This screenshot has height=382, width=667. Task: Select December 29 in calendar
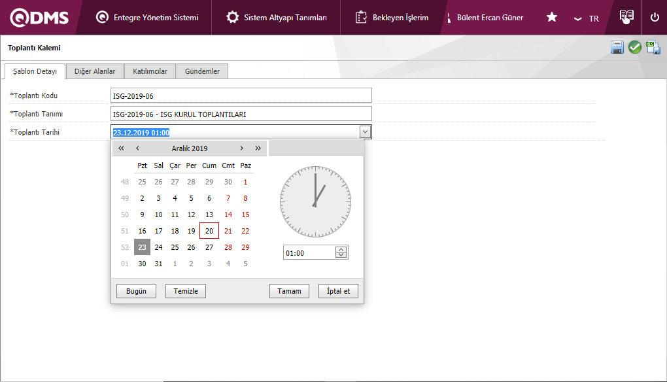245,247
